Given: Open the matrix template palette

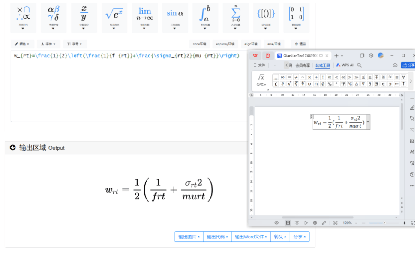Looking at the screenshot, I should point(297,17).
